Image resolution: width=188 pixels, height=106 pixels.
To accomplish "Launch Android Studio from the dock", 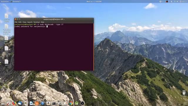I will click(77, 103).
